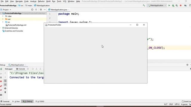The width and height of the screenshot is (191, 107).
Task: Toggle scroll to end in the console
Action: click(x=5, y=84)
